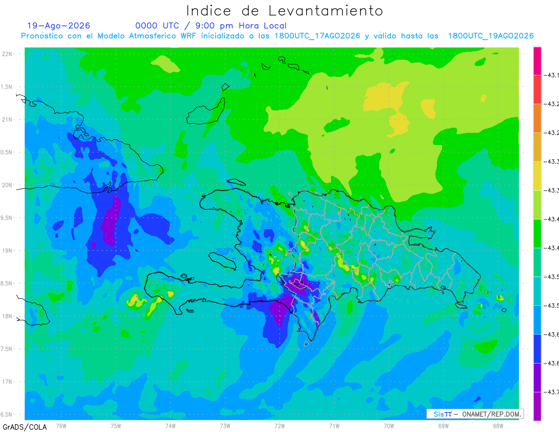
Task: Click the '0000 UTC / 9:00 pm Hora Local' text
Action: click(x=211, y=26)
